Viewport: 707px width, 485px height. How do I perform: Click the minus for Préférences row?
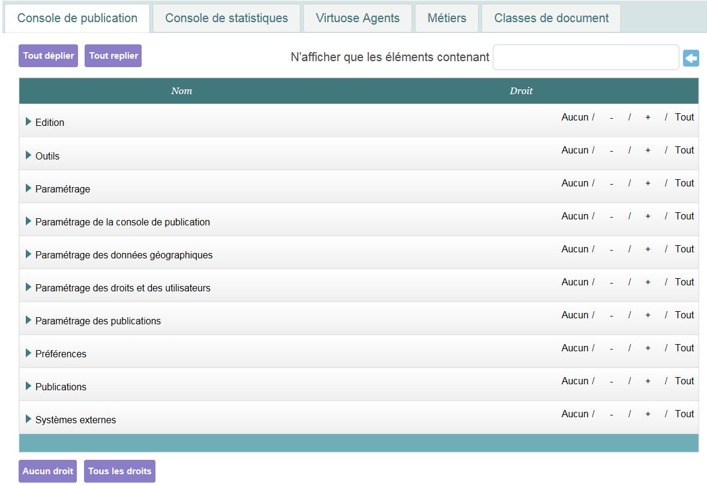coord(611,349)
